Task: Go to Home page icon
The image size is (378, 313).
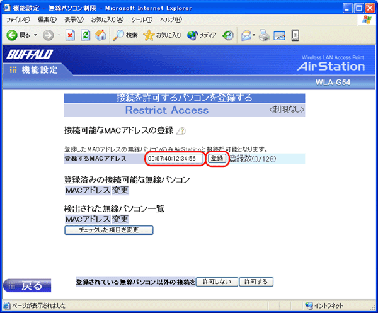Action: [x=100, y=35]
